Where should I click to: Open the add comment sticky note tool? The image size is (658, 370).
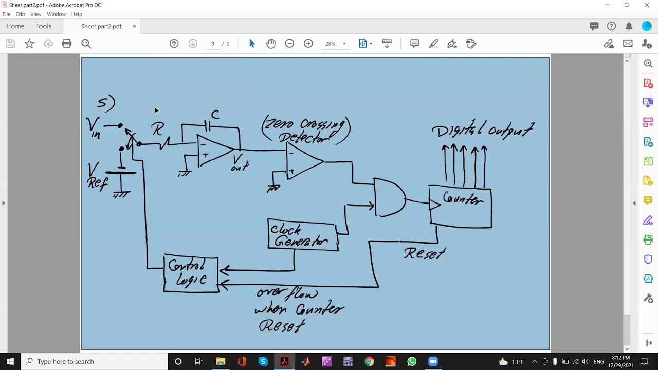coord(414,44)
